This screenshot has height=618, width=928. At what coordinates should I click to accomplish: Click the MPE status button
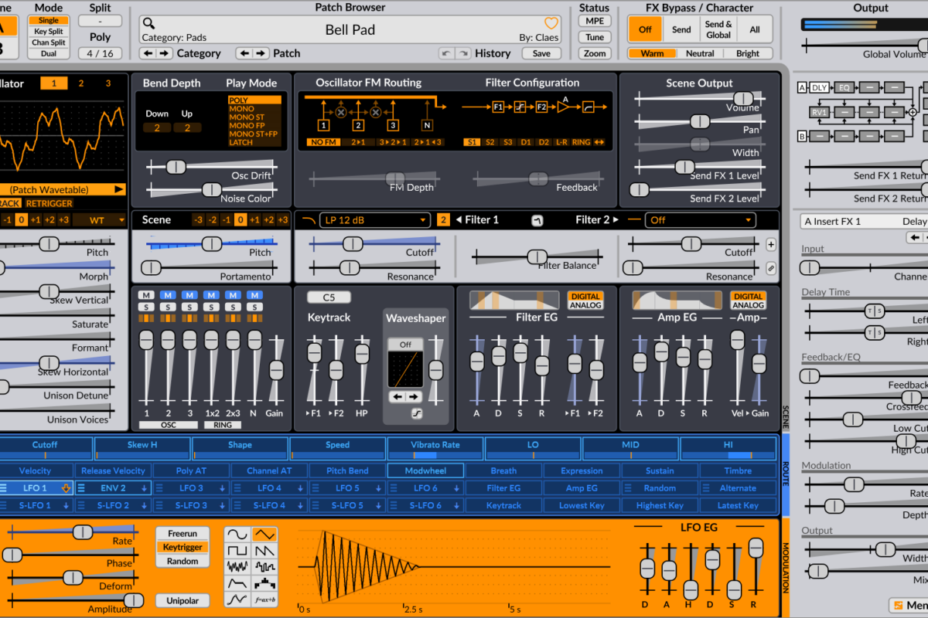(595, 21)
